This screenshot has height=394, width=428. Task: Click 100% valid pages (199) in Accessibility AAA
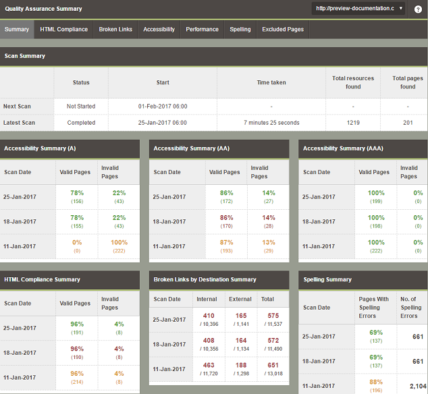pyautogui.click(x=376, y=197)
